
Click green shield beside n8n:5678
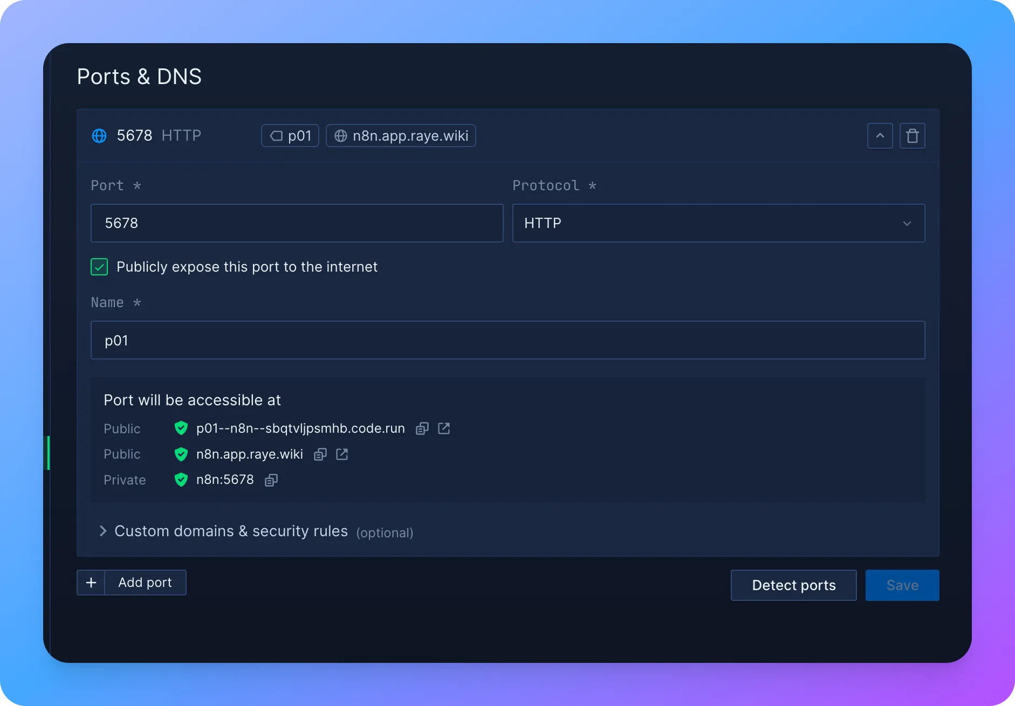181,480
